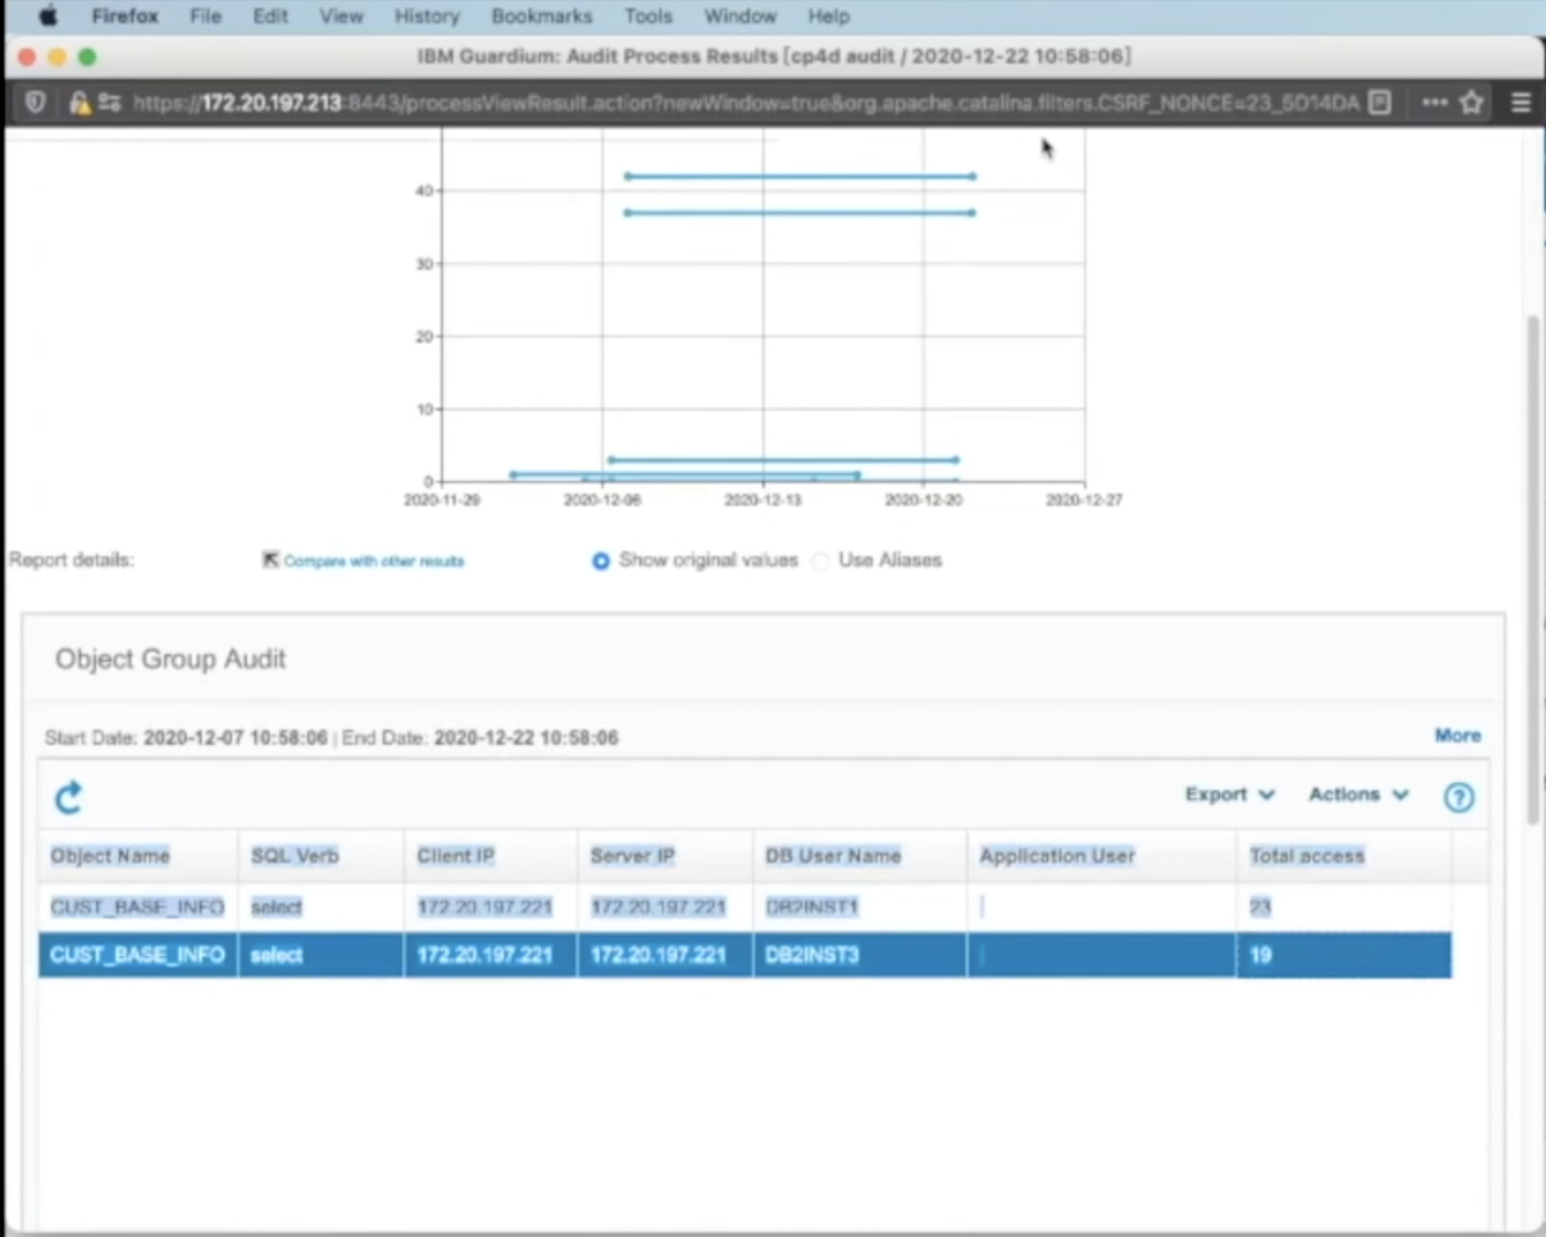
Task: Click the refresh report icon
Action: (x=69, y=798)
